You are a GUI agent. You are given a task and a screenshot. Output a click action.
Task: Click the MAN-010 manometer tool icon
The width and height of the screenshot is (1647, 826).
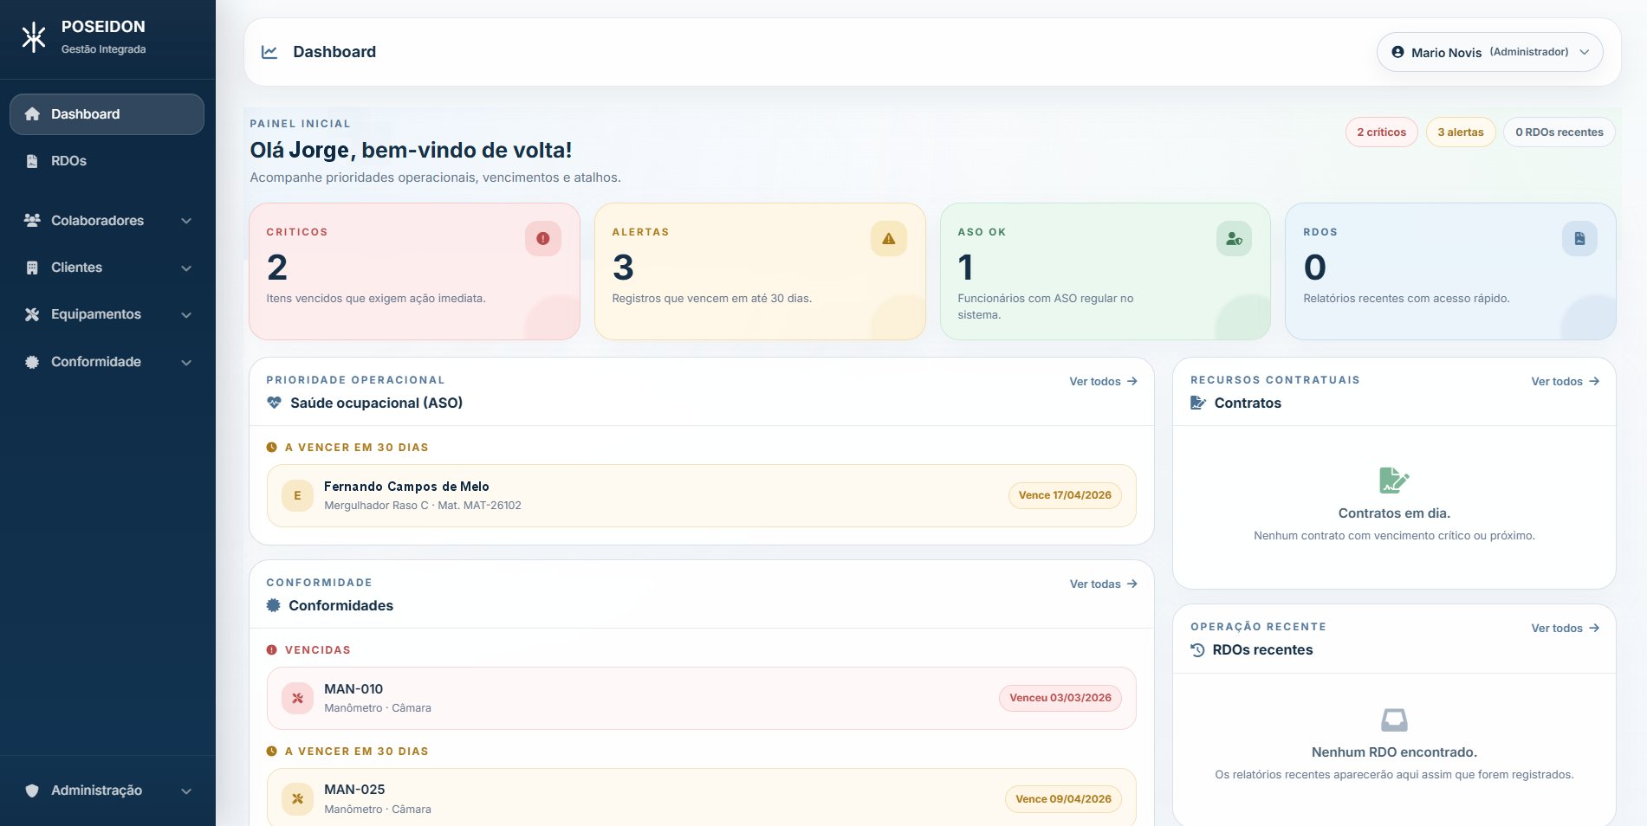point(297,698)
